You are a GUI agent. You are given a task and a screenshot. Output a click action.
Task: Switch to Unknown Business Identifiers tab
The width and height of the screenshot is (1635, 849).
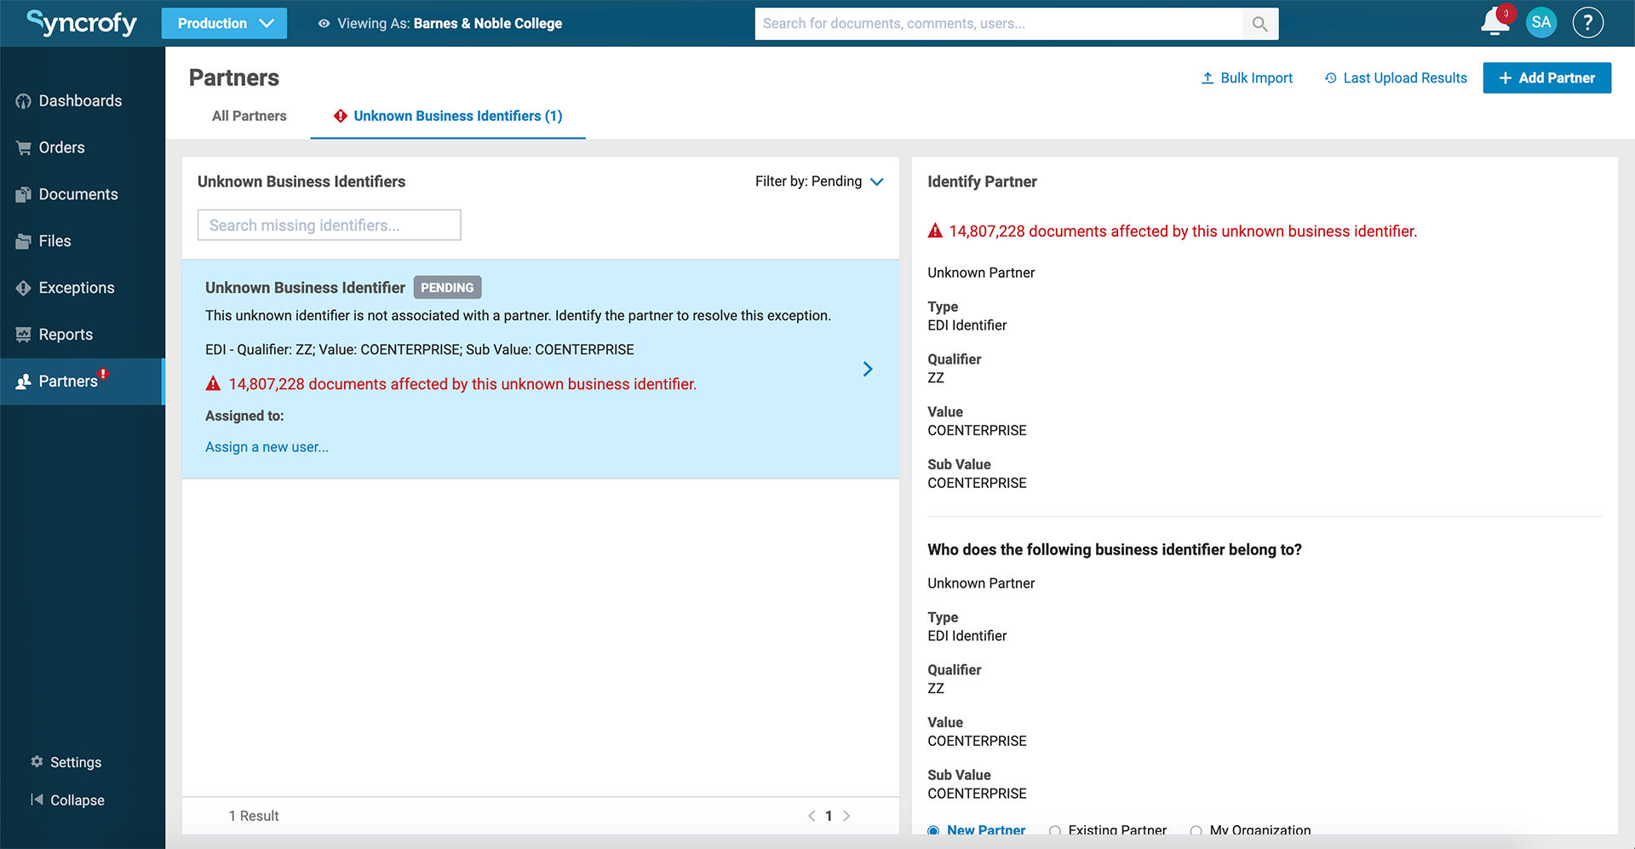448,116
